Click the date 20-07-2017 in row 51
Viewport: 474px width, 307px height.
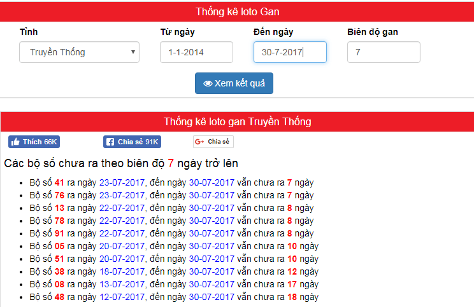coord(122,259)
